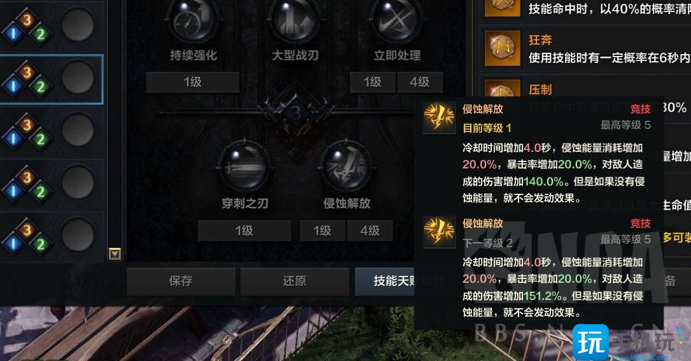Set 侵蚀解放 level to 4级

pyautogui.click(x=370, y=231)
